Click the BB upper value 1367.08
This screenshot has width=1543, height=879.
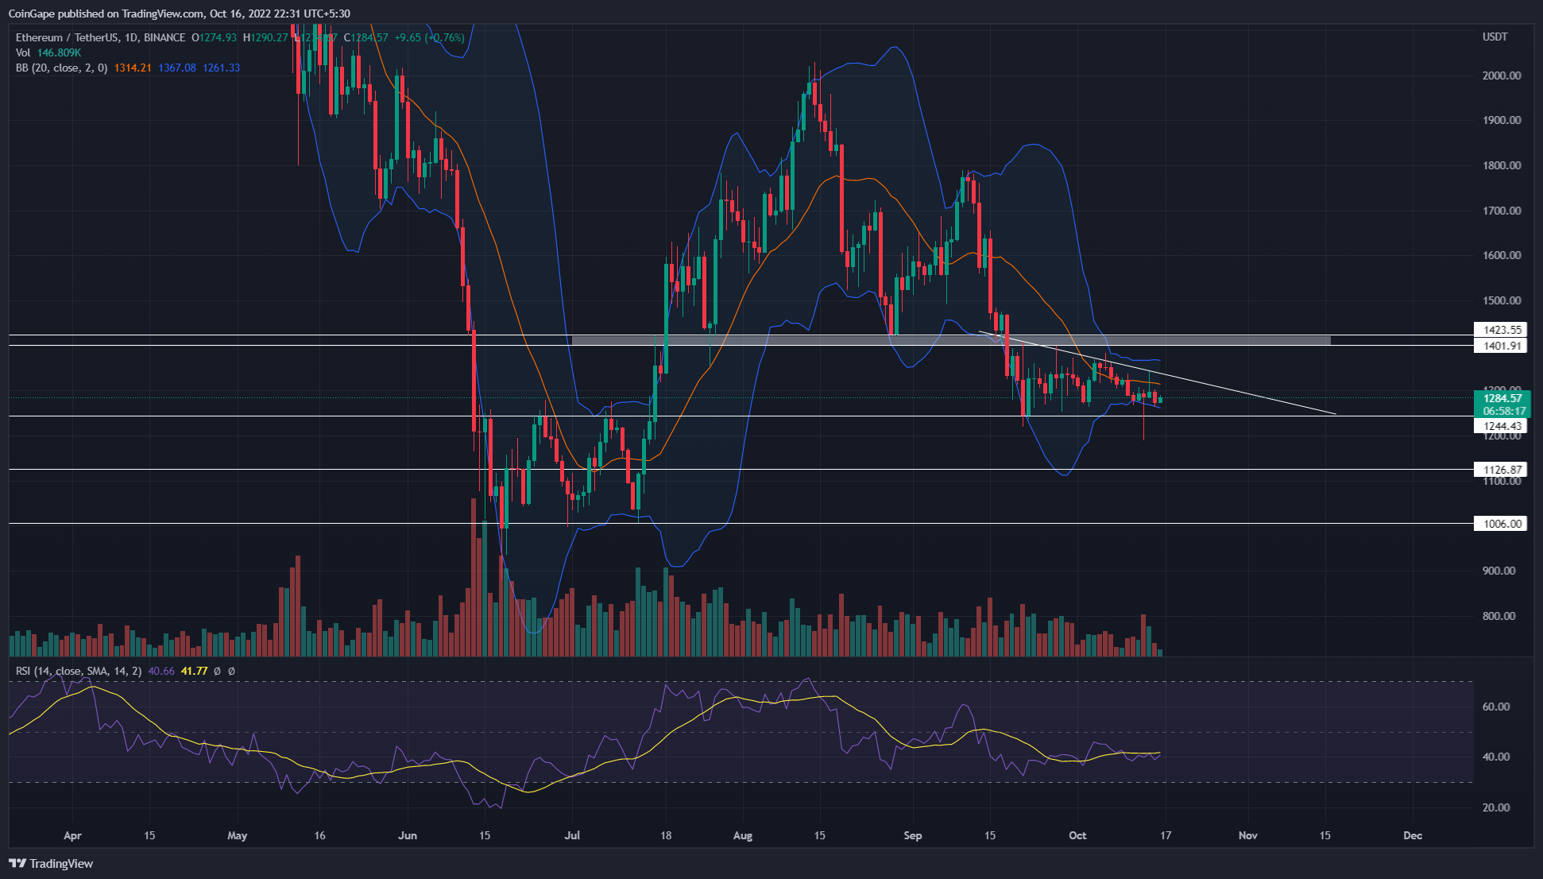[177, 68]
